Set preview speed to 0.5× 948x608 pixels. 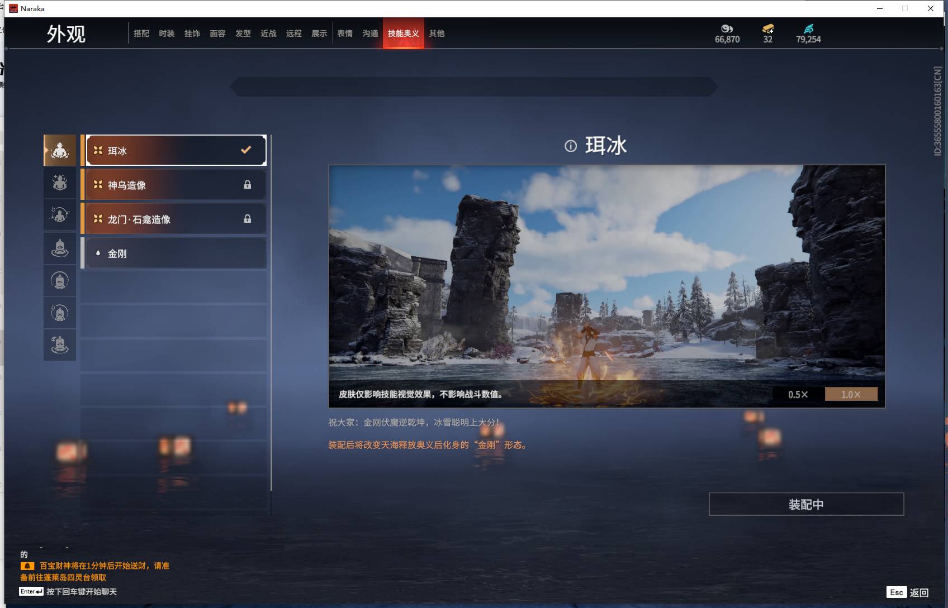(798, 394)
